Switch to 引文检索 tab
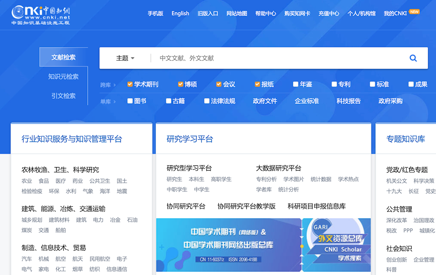This screenshot has width=436, height=275. click(63, 96)
